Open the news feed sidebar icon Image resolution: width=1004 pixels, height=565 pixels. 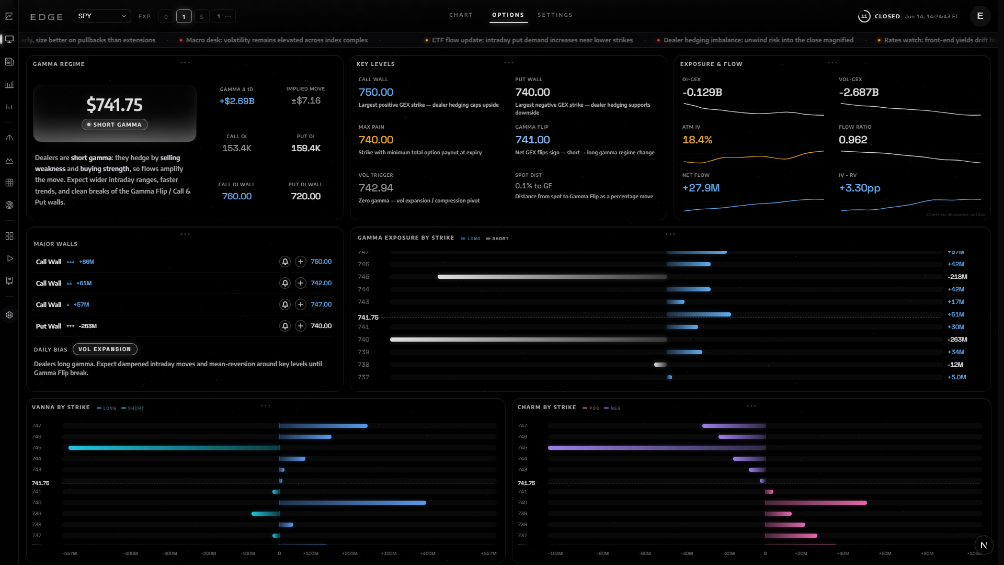pyautogui.click(x=9, y=62)
